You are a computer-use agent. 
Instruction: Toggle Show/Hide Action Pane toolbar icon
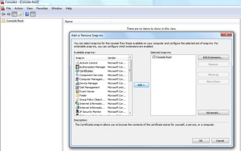pyautogui.click(x=33, y=14)
